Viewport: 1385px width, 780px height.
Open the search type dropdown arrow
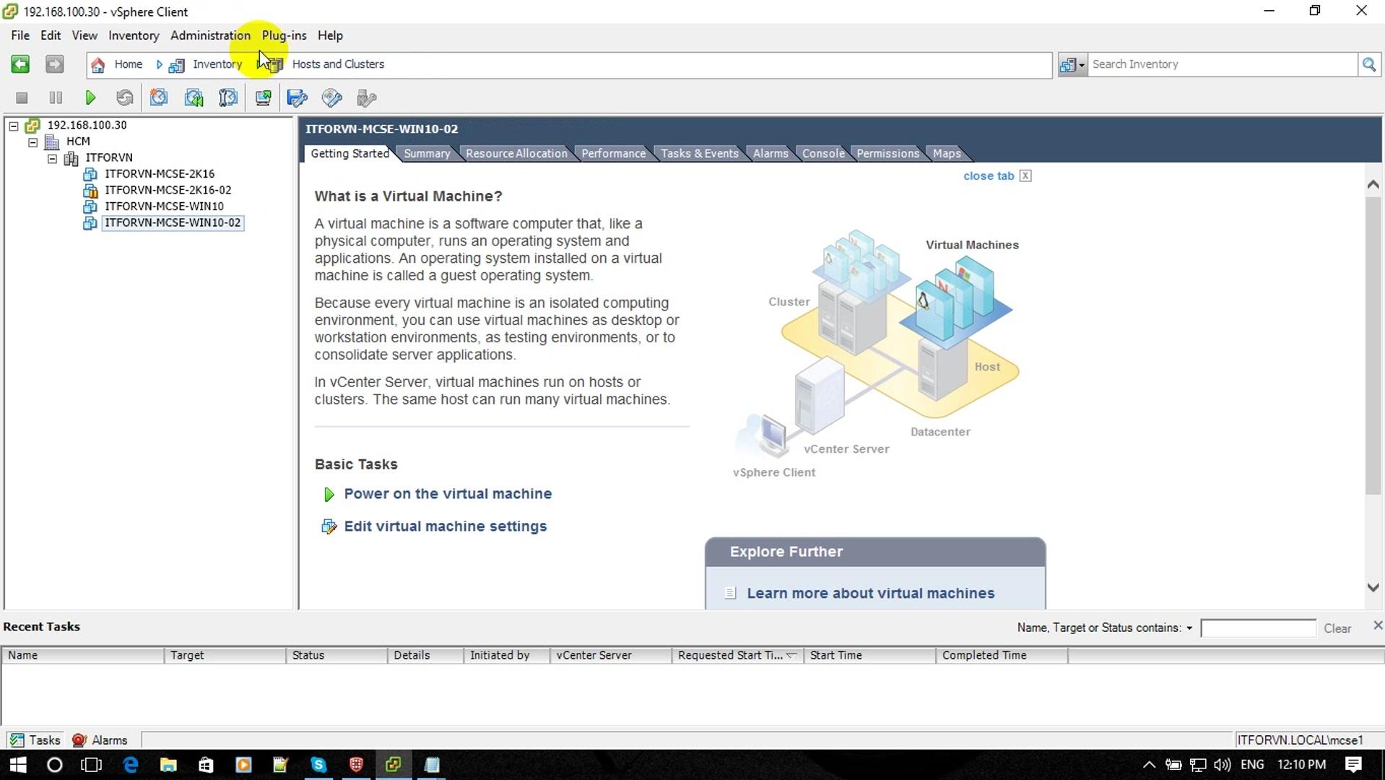tap(1082, 65)
